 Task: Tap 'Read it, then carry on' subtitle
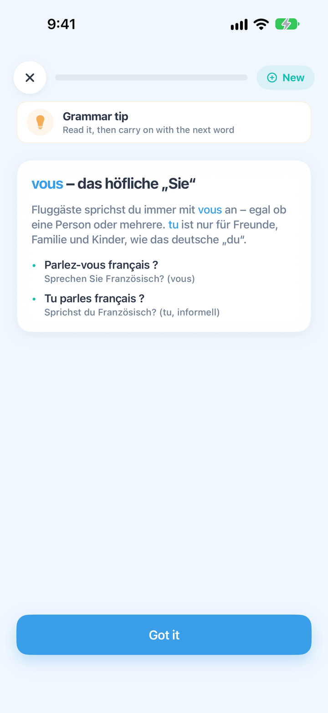click(x=149, y=130)
